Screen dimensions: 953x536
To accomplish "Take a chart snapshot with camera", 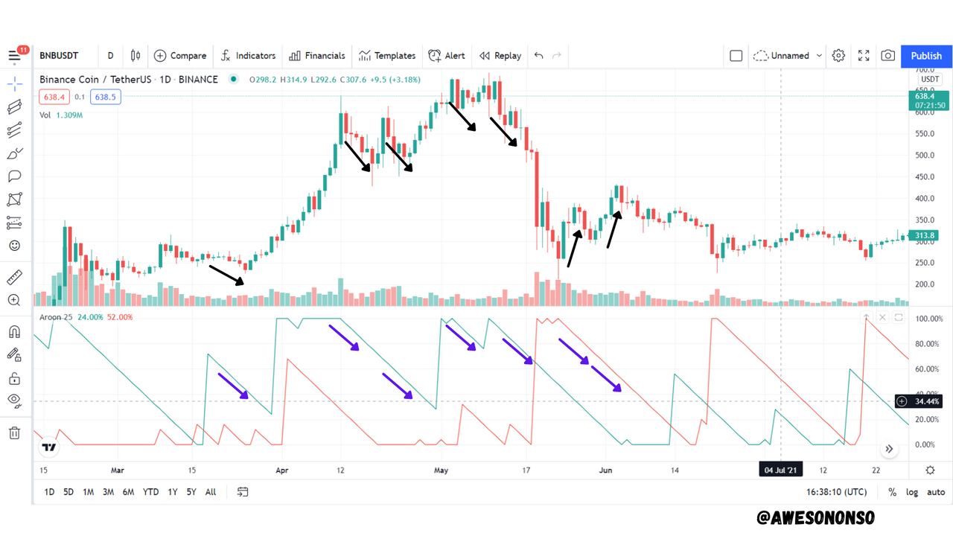I will 888,56.
